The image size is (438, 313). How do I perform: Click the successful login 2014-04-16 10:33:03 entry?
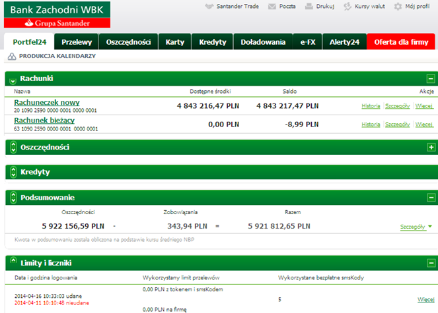48,296
